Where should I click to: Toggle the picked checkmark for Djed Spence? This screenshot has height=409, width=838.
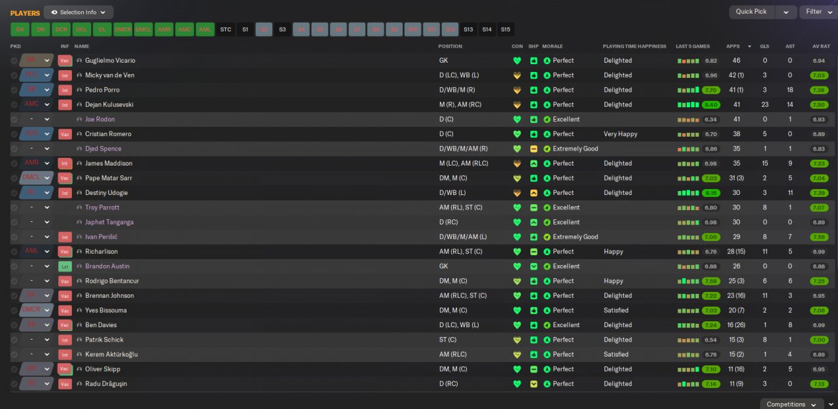coord(14,149)
